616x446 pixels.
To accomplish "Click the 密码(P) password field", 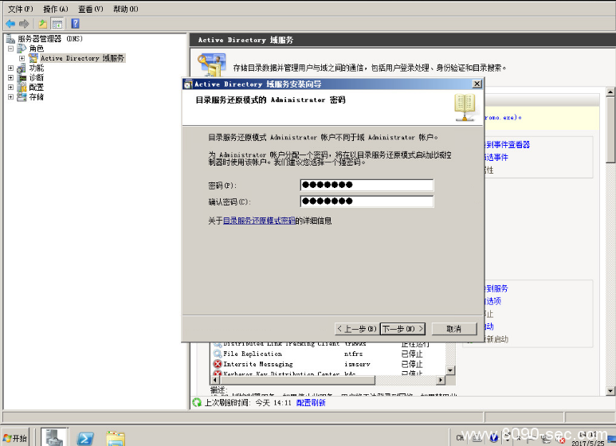I will 367,185.
